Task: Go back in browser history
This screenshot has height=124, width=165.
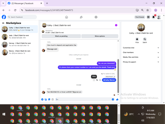Action: pos(4,10)
